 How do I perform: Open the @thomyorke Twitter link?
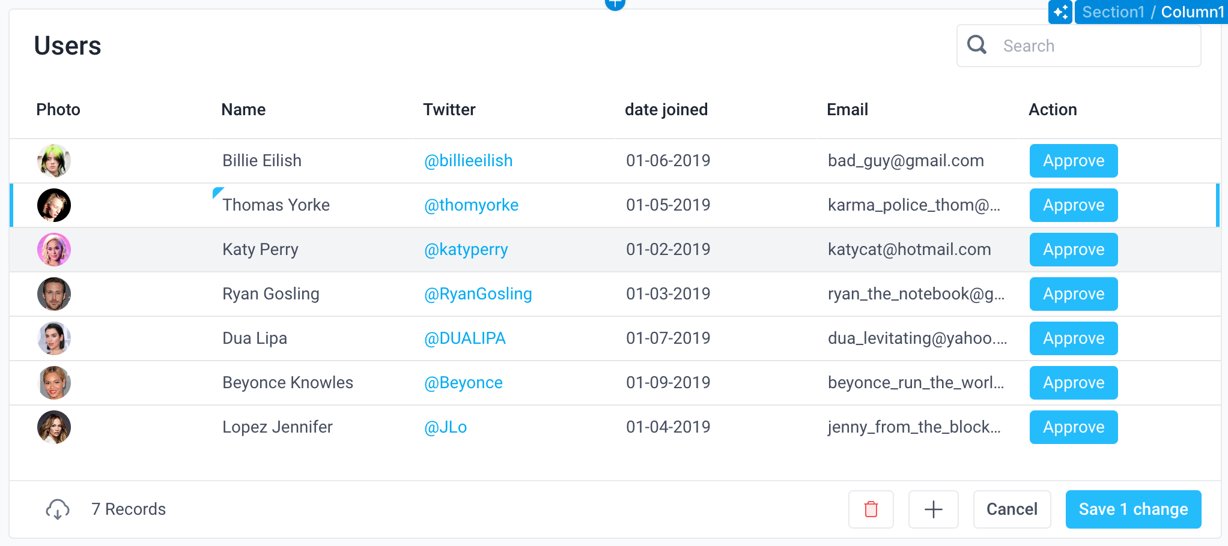[471, 205]
